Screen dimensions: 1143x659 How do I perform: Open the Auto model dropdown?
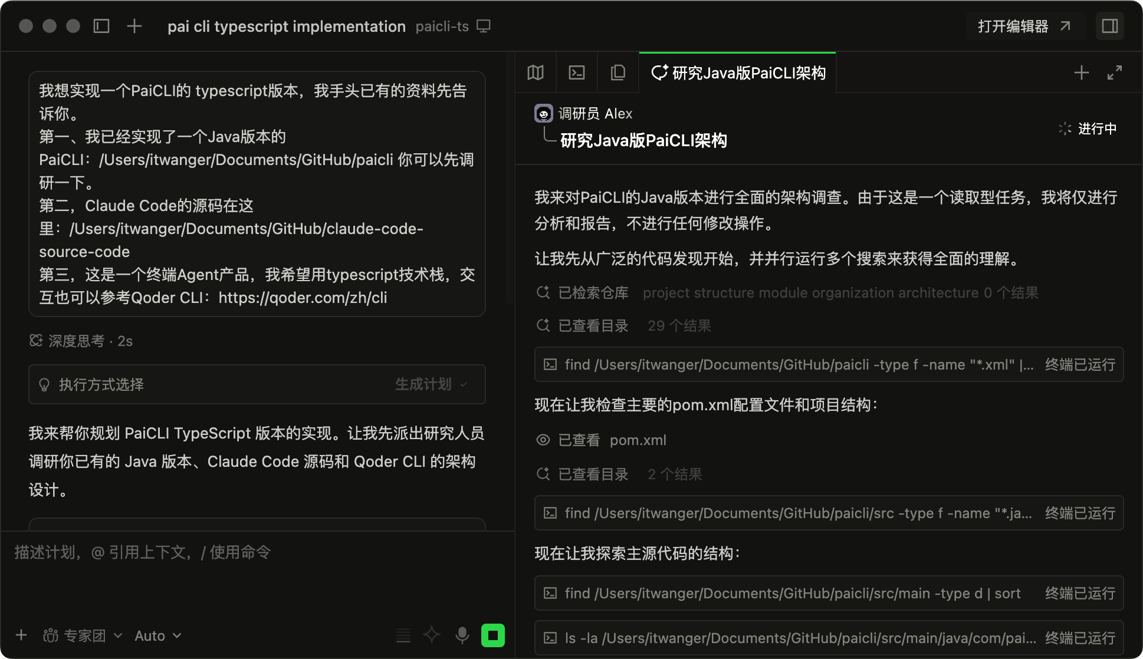[158, 635]
